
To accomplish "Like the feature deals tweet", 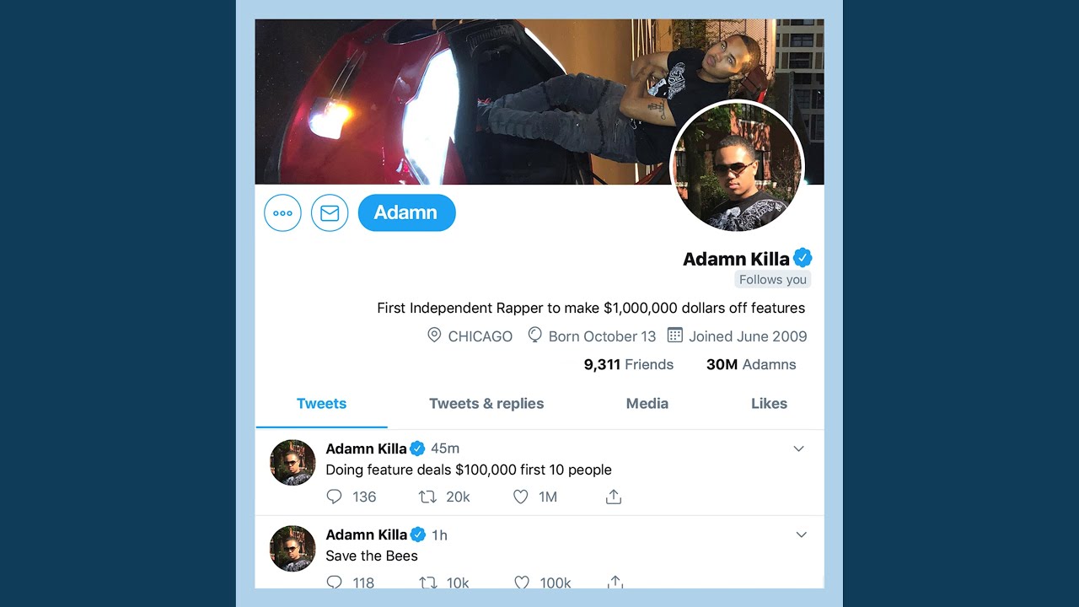I will point(521,497).
